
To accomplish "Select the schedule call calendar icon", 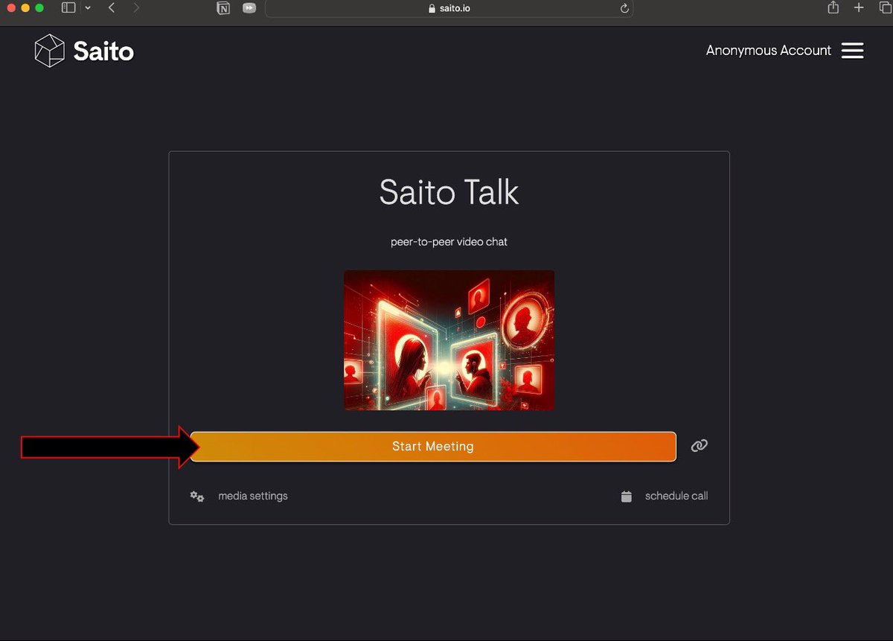I will (627, 495).
